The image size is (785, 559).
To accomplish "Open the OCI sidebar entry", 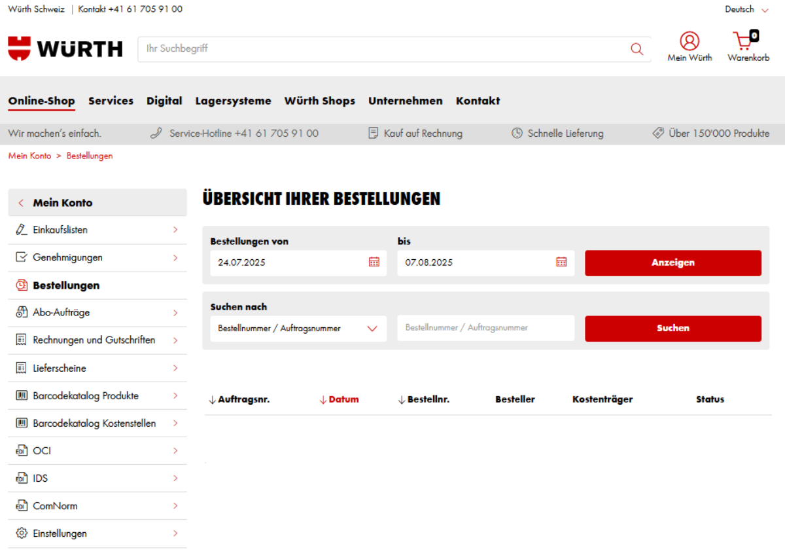I will tap(97, 451).
